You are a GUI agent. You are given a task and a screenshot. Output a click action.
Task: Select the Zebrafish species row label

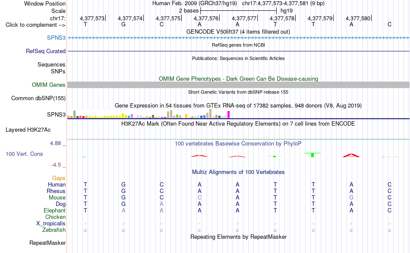coord(54,230)
